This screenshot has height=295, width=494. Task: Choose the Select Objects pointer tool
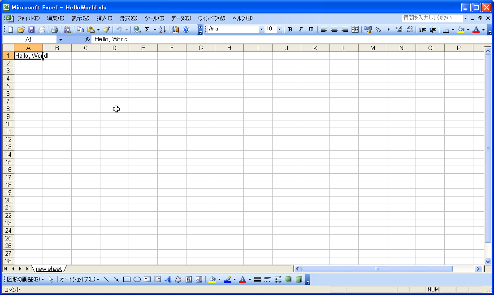click(x=51, y=279)
